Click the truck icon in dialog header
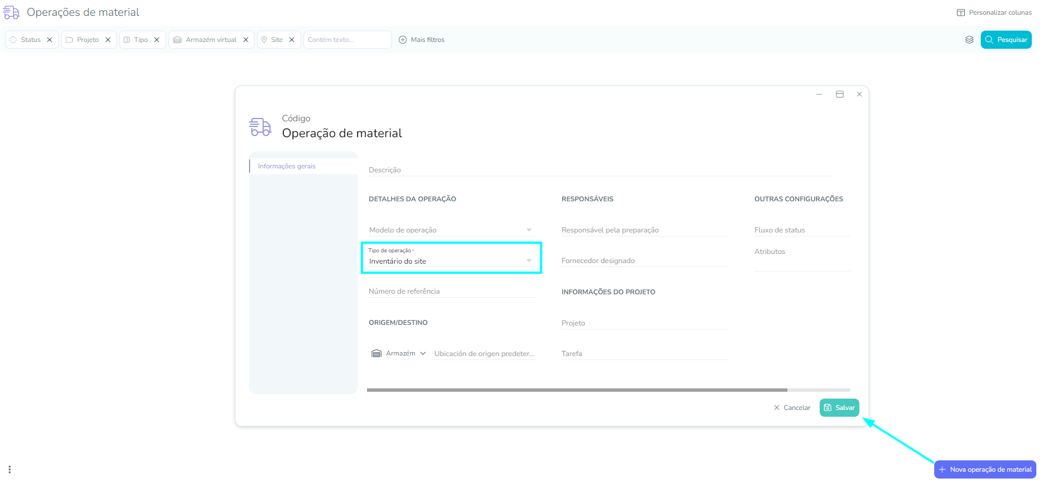The width and height of the screenshot is (1046, 491). 260,127
